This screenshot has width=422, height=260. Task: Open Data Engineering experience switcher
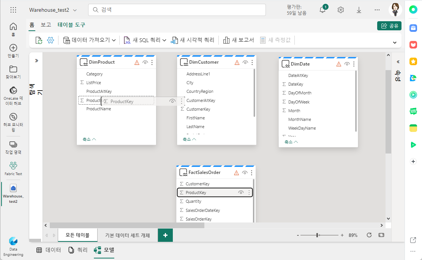13,246
